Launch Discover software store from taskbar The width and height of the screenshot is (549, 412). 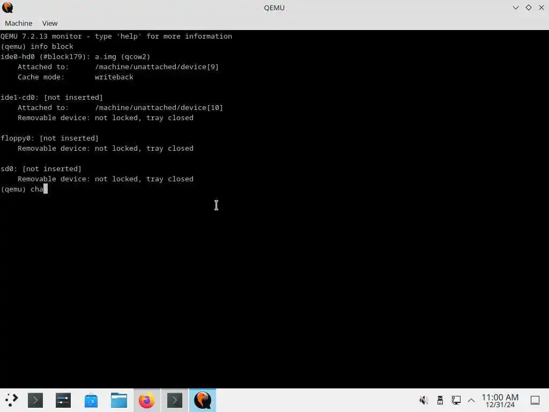coord(91,400)
